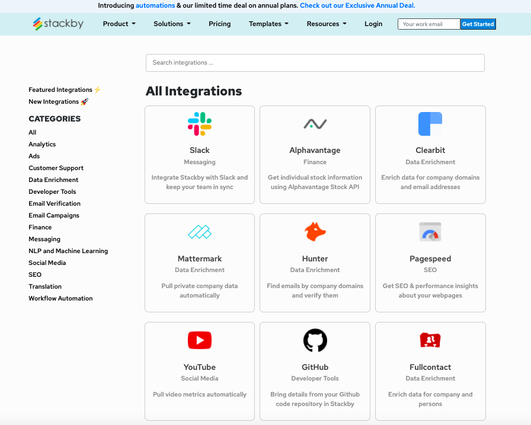Click 'Integrate Stackby with Slack' description
531x425 pixels.
point(200,182)
